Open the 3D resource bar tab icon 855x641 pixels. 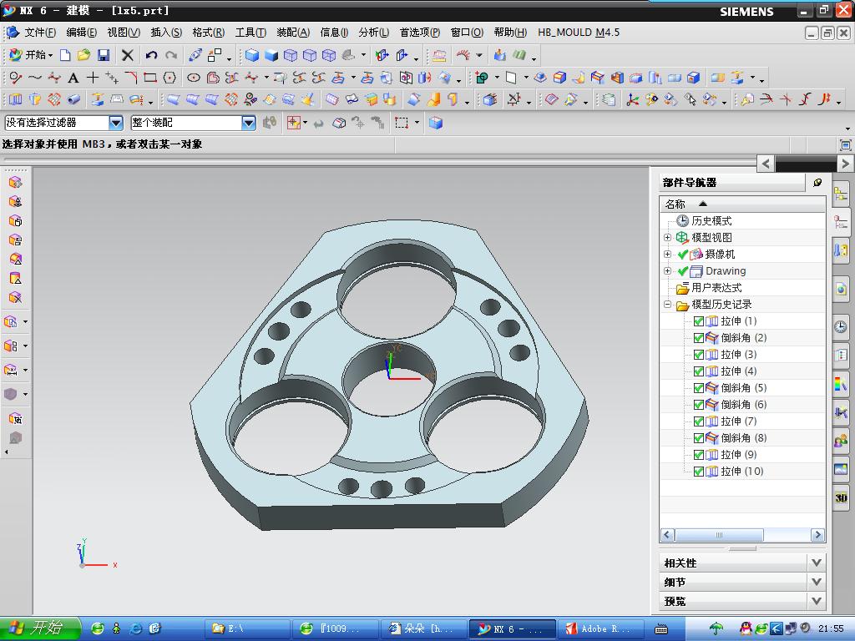click(841, 497)
